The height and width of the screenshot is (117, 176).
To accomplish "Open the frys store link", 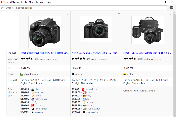I will click(x=37, y=102).
